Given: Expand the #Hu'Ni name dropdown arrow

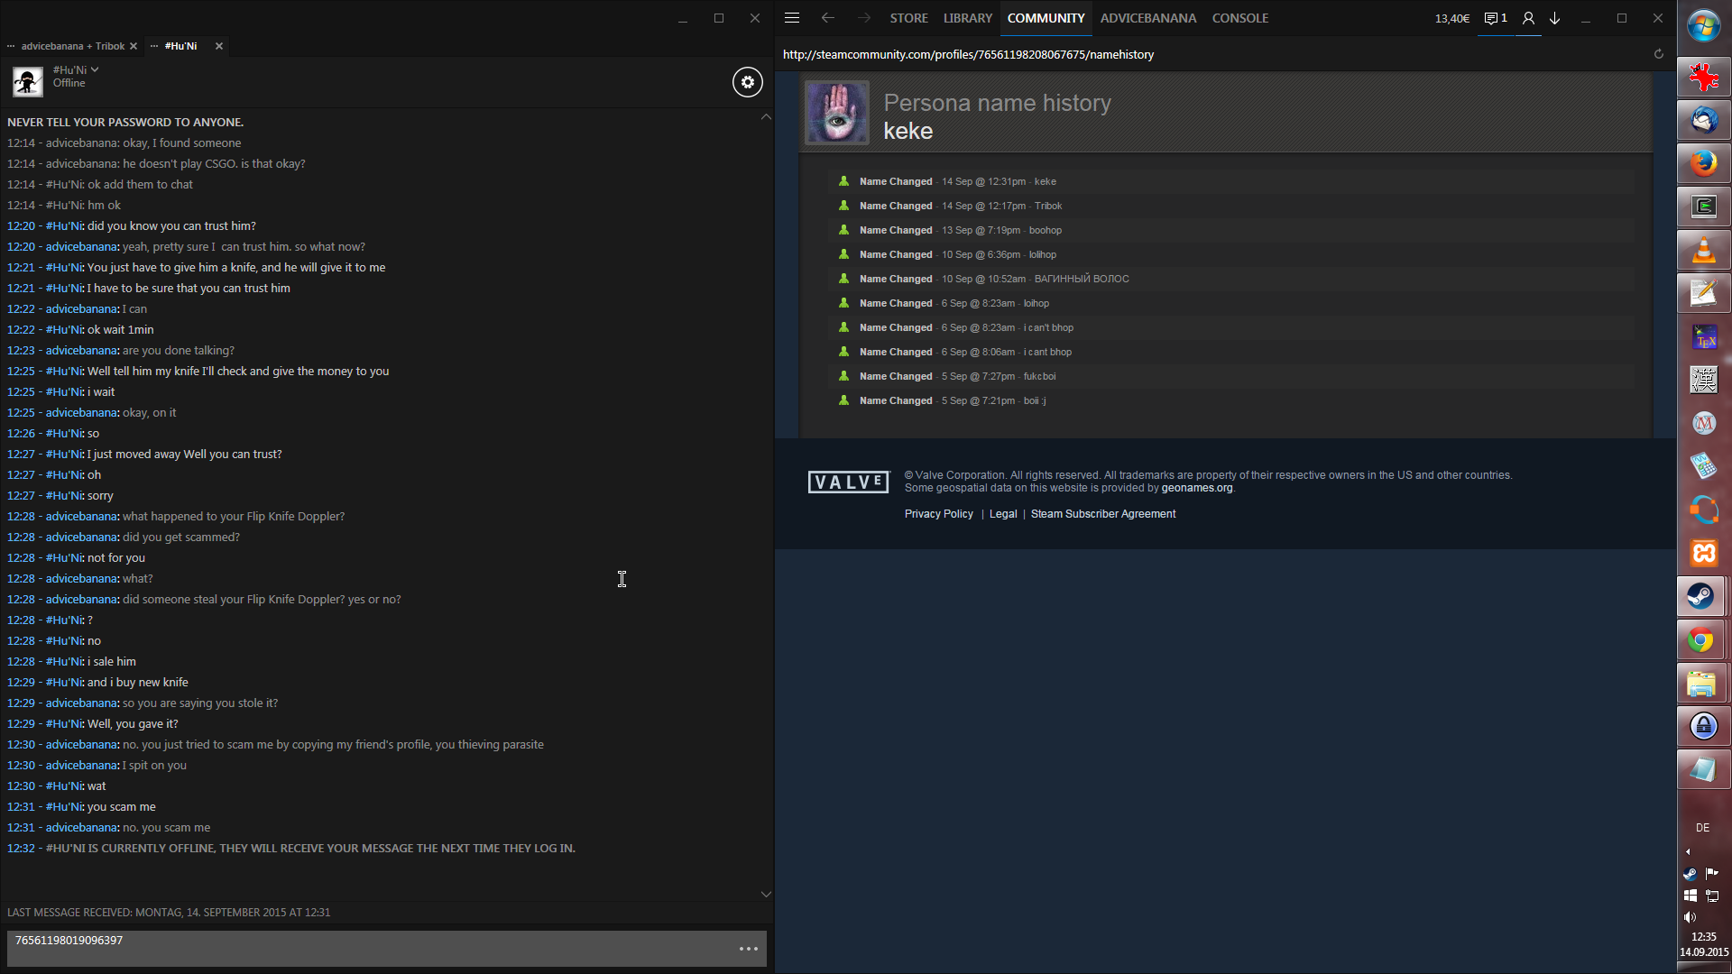Looking at the screenshot, I should (95, 69).
